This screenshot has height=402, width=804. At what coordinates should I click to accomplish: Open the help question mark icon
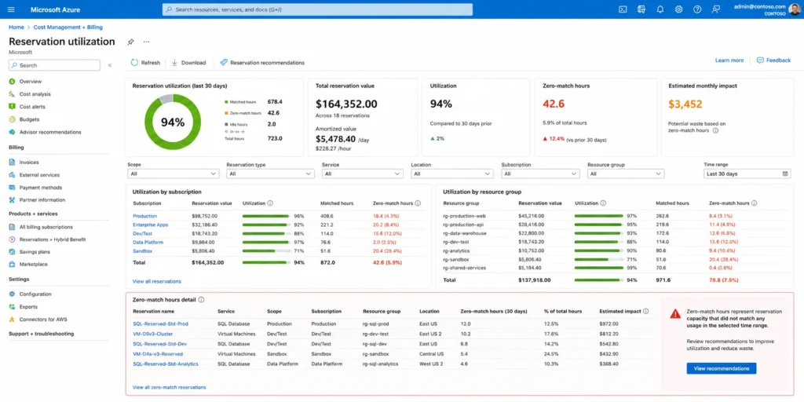(697, 9)
